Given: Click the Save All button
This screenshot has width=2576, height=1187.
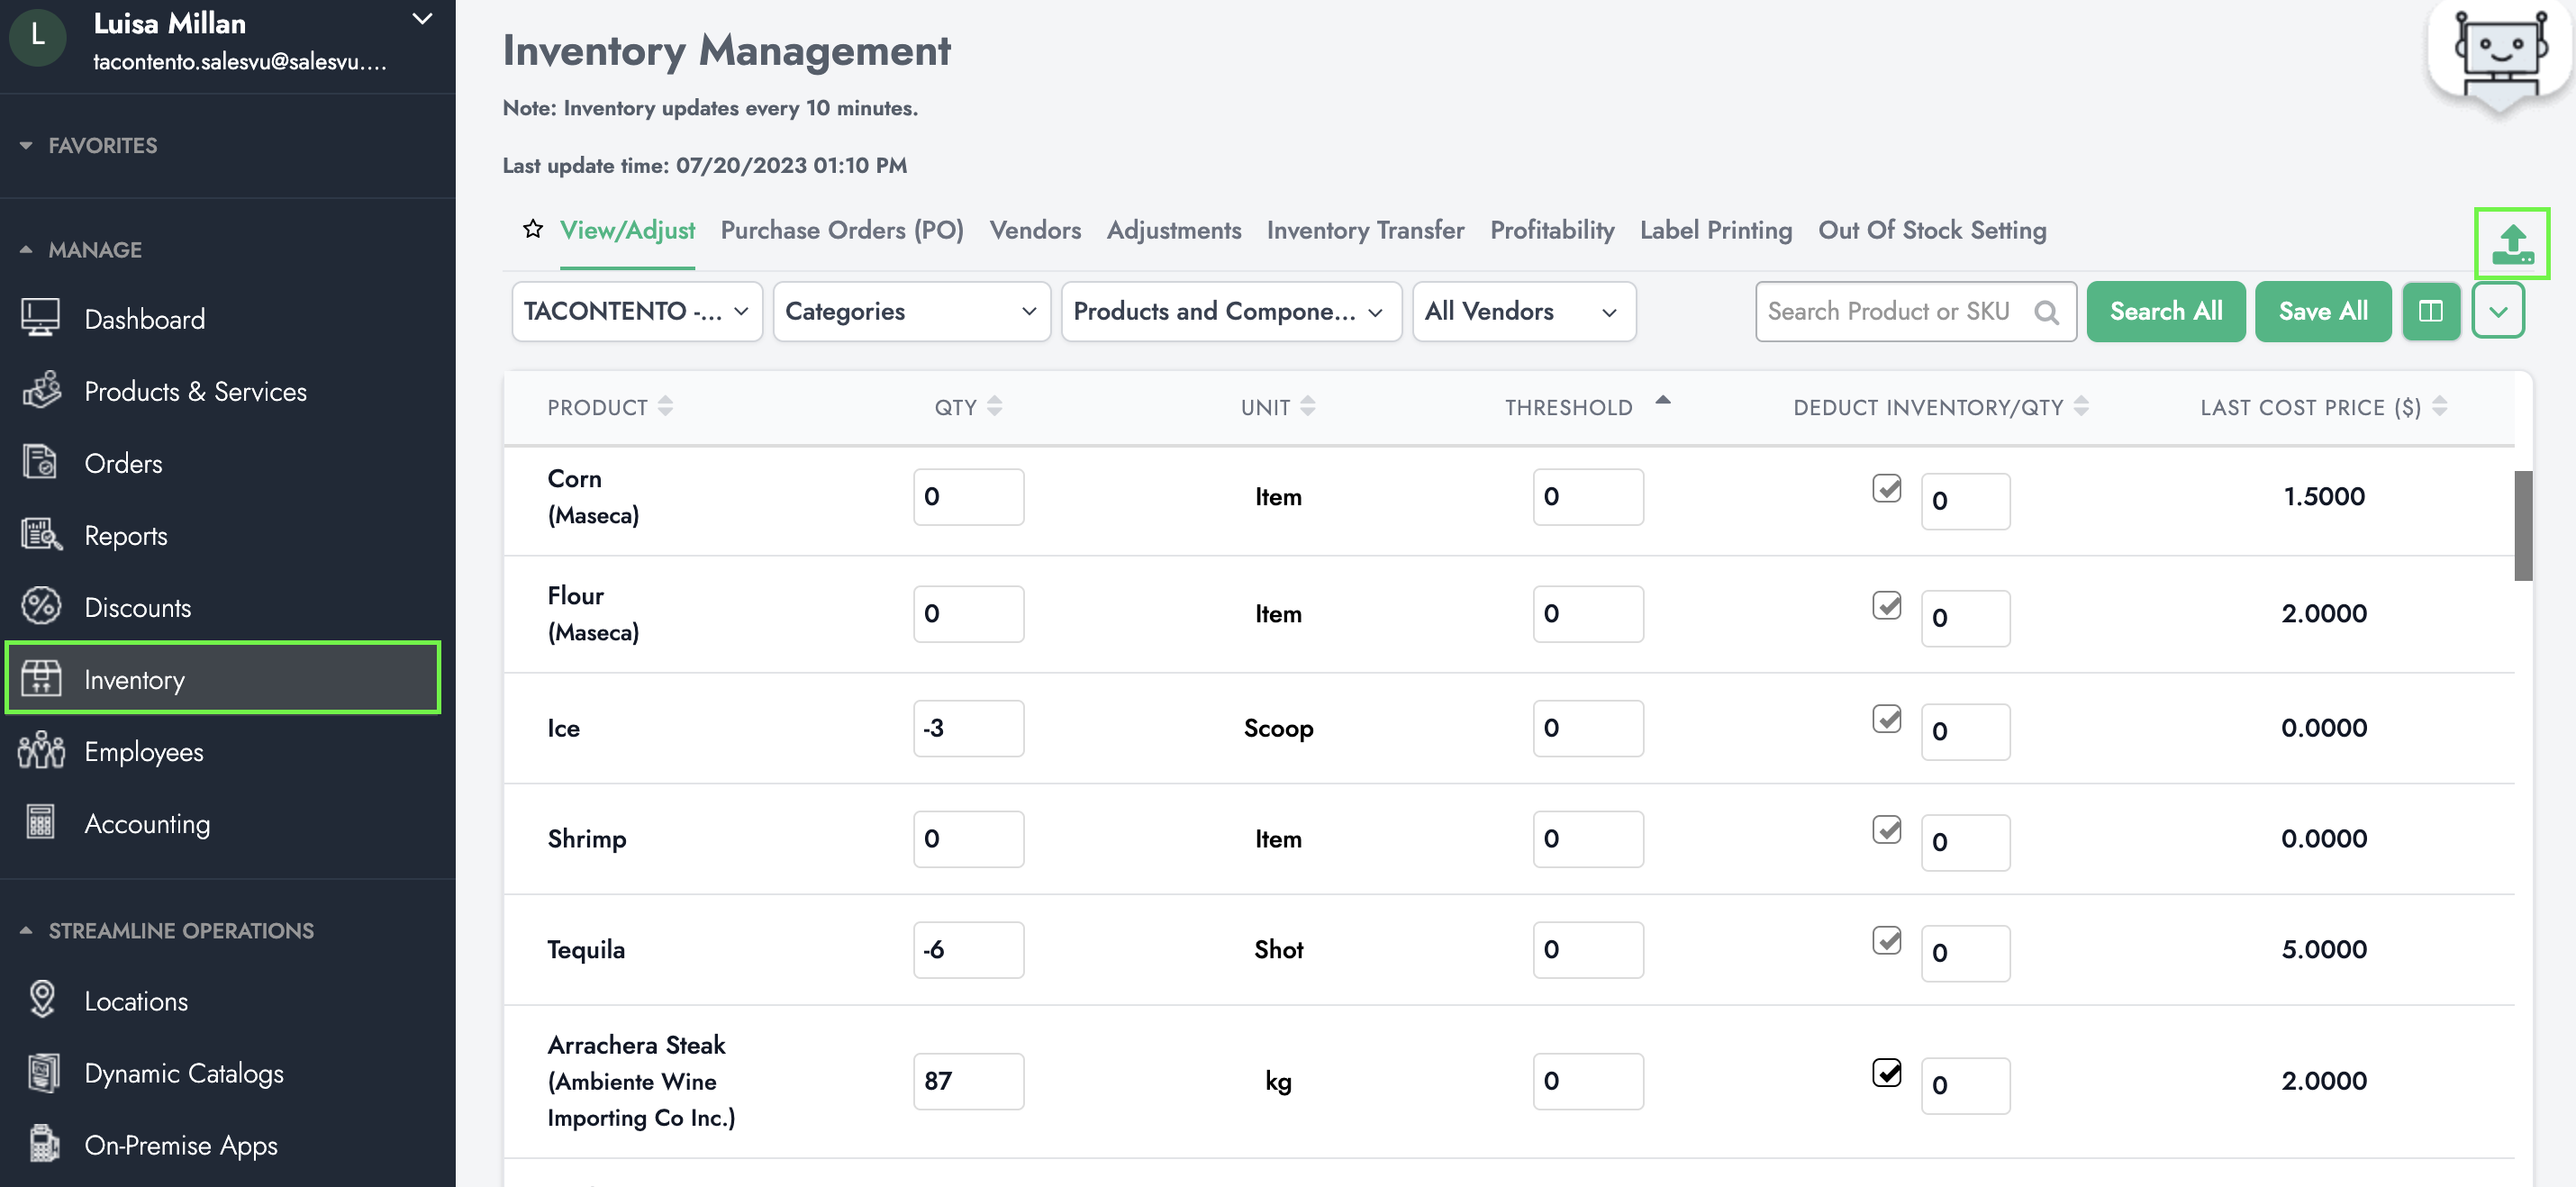Looking at the screenshot, I should [2322, 312].
